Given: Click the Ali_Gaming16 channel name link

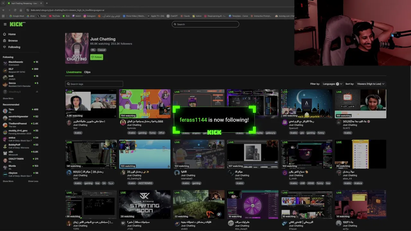Looking at the screenshot, I should pos(134,179).
